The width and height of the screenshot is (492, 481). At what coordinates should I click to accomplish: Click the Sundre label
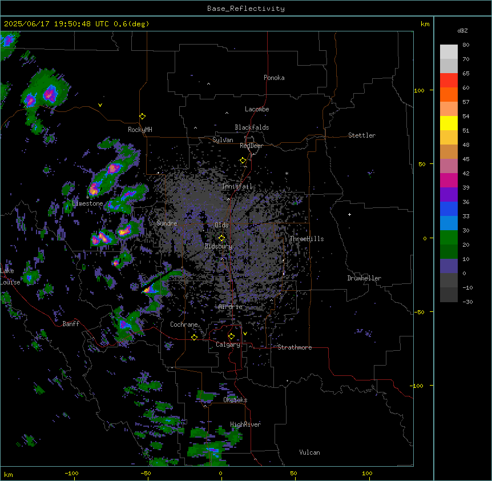pyautogui.click(x=167, y=223)
